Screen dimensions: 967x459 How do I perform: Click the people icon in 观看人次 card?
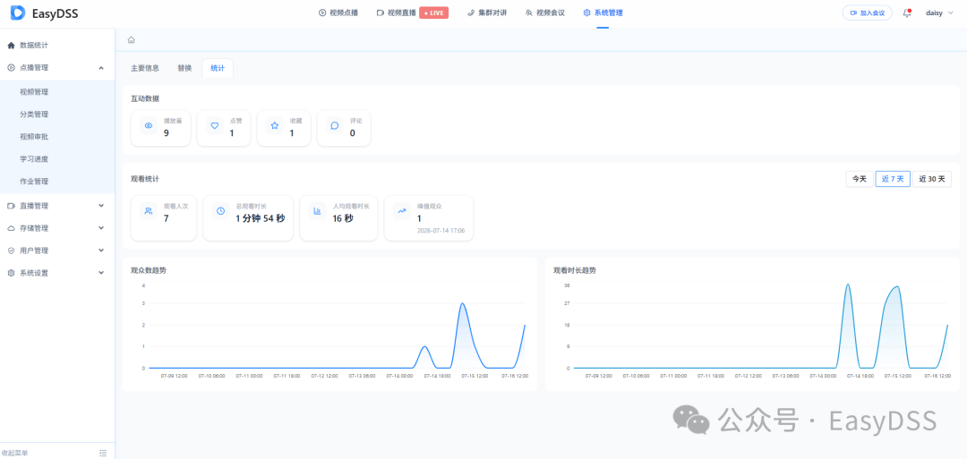[148, 211]
